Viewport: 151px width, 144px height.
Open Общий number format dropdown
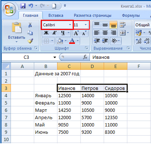(x=143, y=25)
